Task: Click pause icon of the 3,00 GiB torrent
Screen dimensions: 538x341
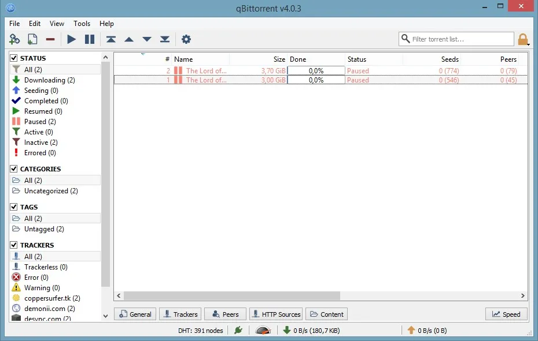Action: pos(178,80)
